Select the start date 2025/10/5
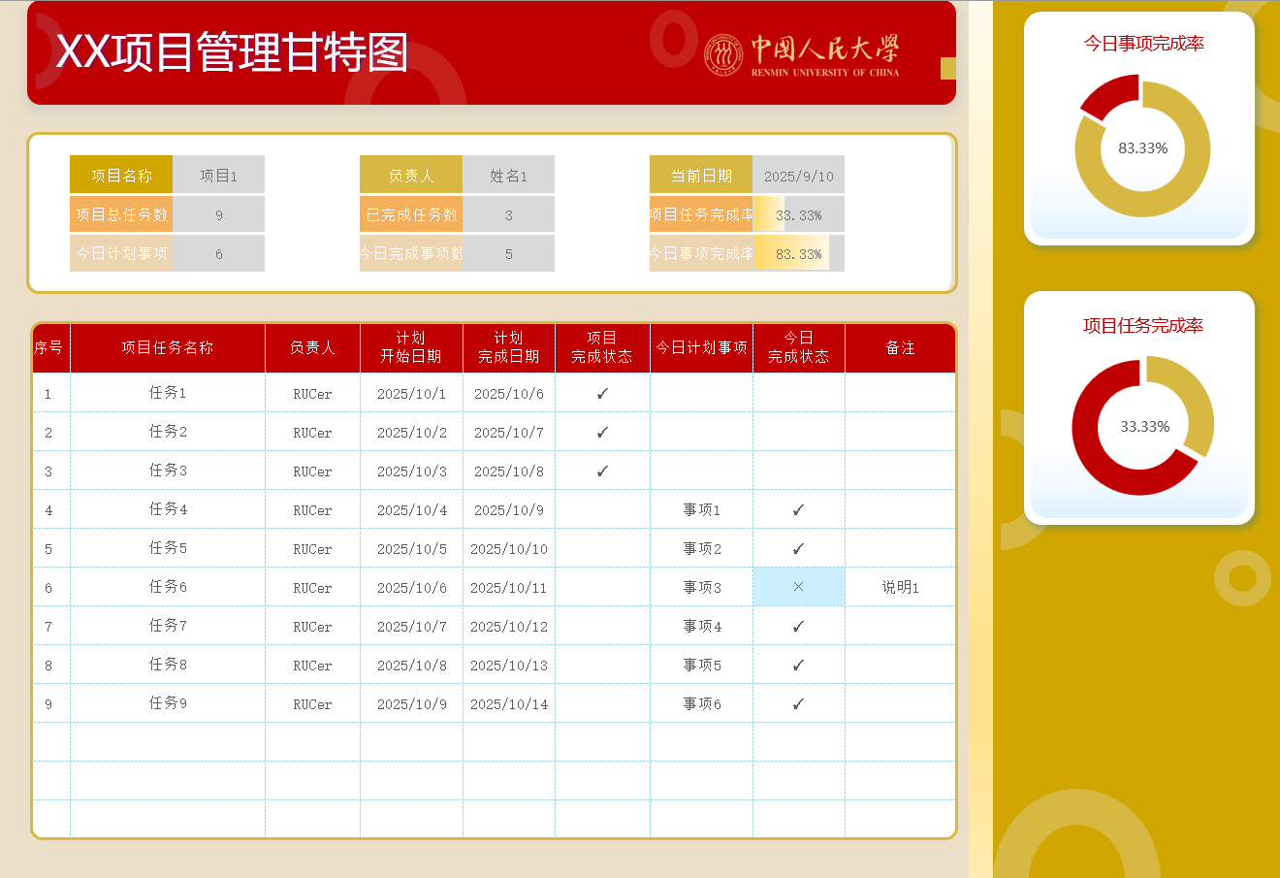This screenshot has height=878, width=1280. [x=411, y=548]
